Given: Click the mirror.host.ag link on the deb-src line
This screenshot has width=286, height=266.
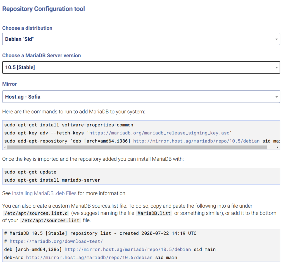Looking at the screenshot, I should [89, 257].
